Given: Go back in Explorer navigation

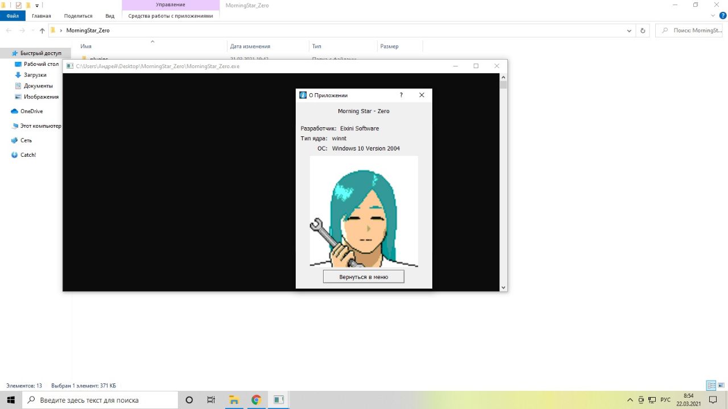Looking at the screenshot, I should tap(9, 31).
